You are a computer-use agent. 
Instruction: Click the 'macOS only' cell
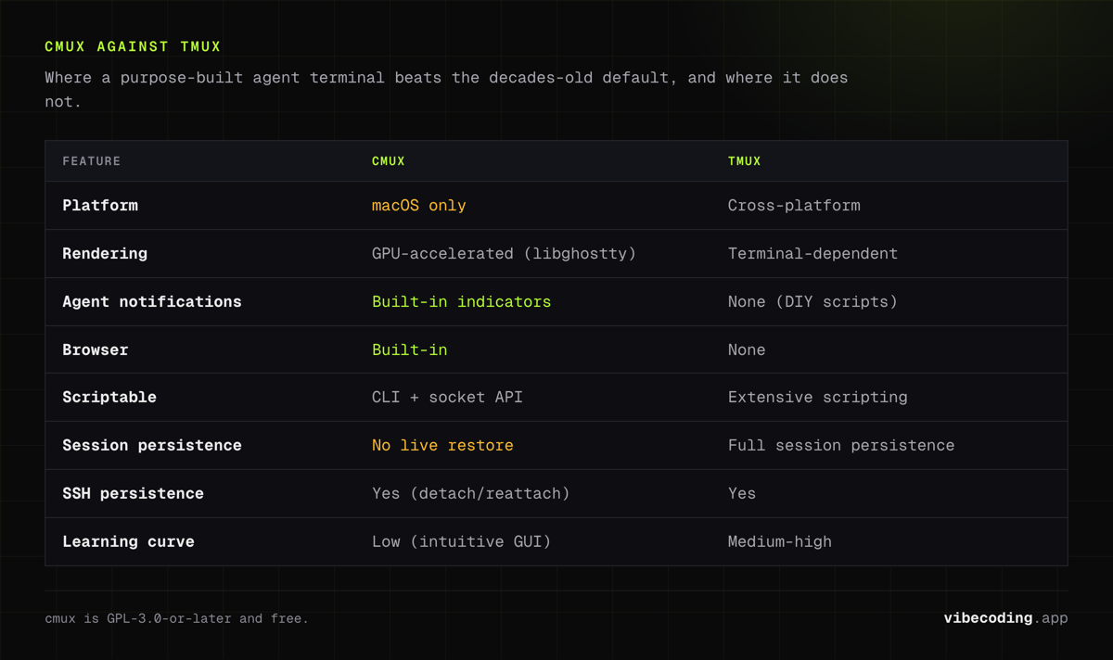419,206
